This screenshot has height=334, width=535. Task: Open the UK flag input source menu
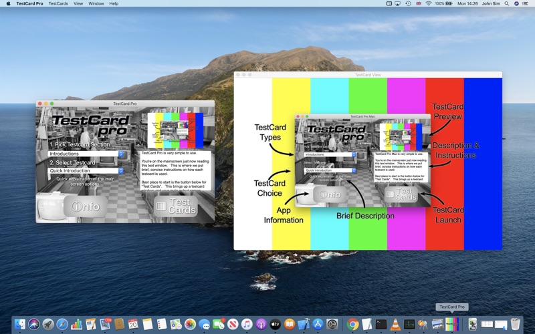click(419, 3)
